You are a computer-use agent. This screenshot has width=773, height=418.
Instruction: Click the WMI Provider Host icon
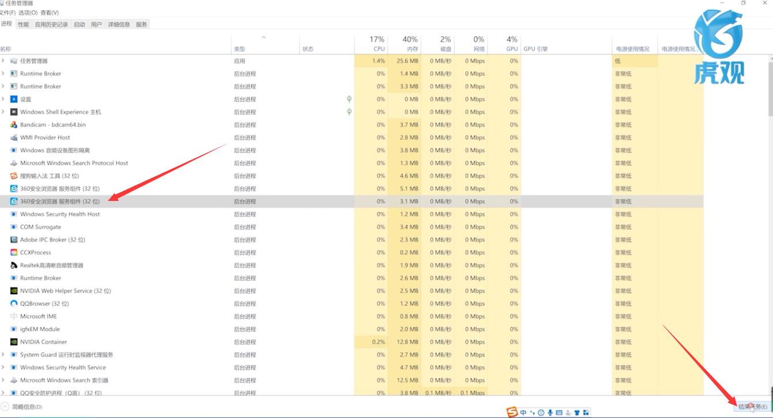[x=14, y=138]
